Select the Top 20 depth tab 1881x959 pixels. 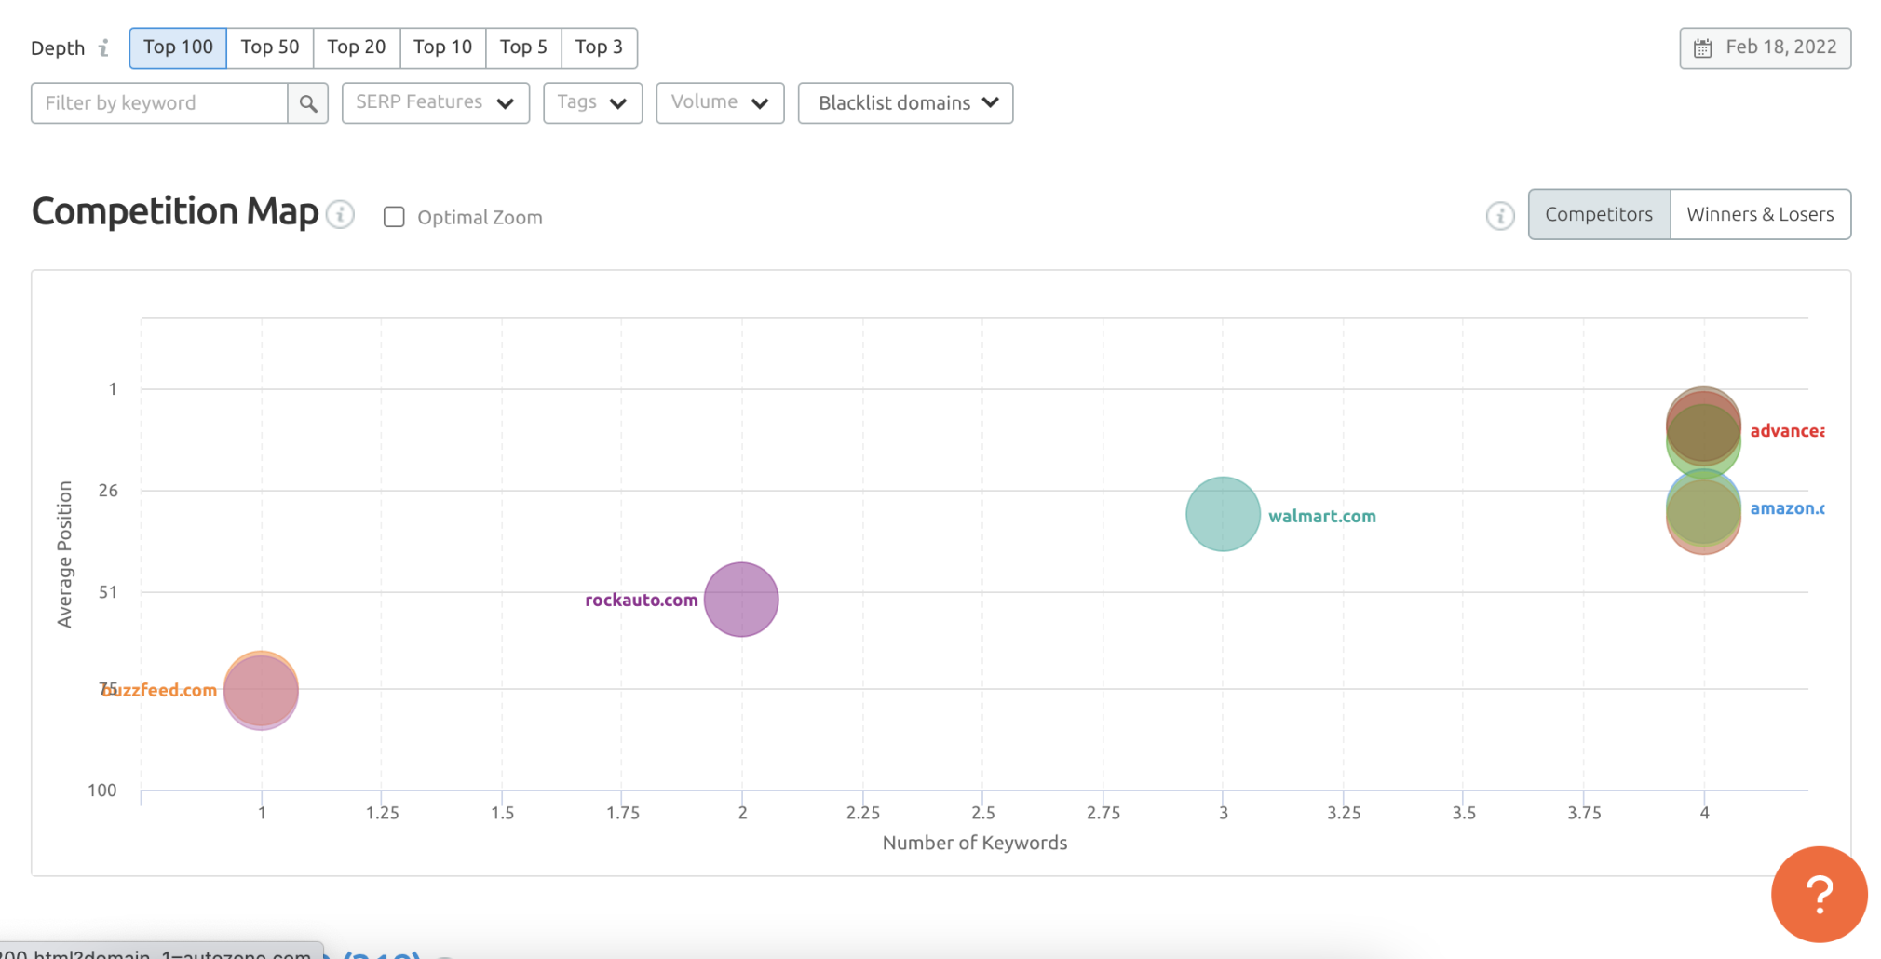coord(357,47)
